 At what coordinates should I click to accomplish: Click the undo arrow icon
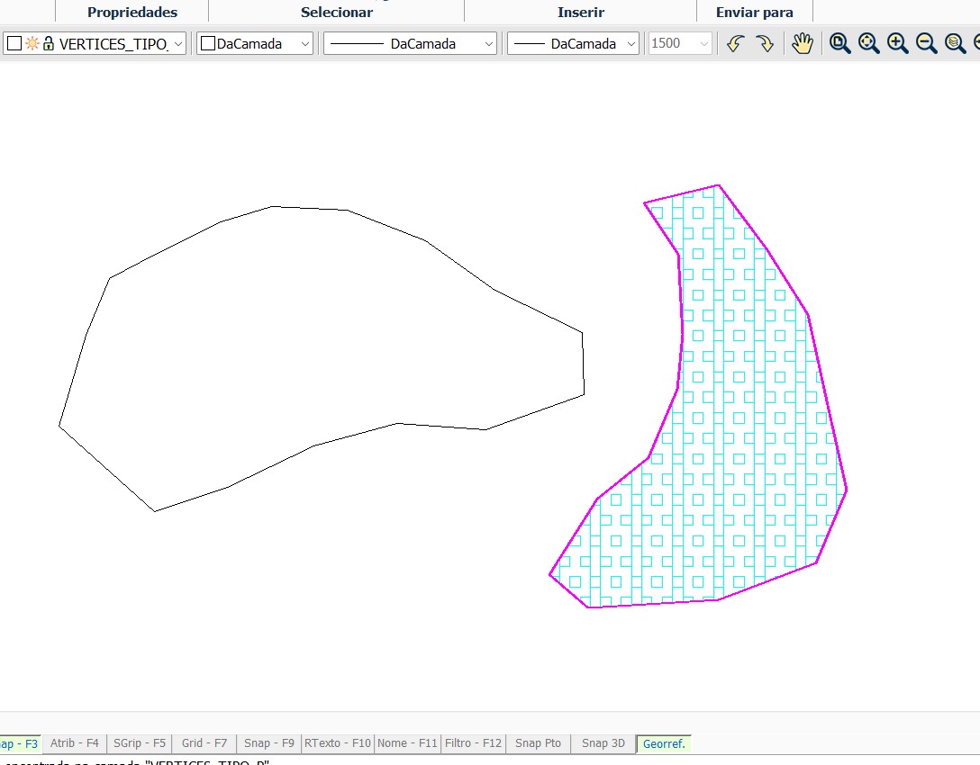point(735,43)
